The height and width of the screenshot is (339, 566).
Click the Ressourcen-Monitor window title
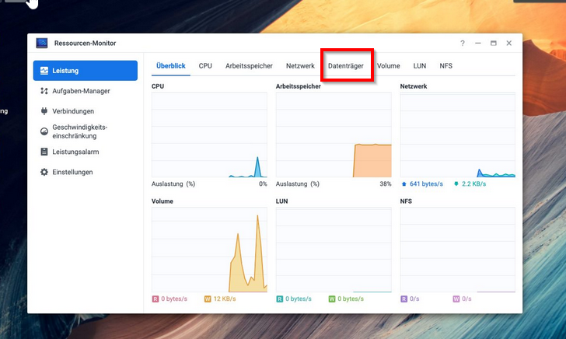(86, 43)
